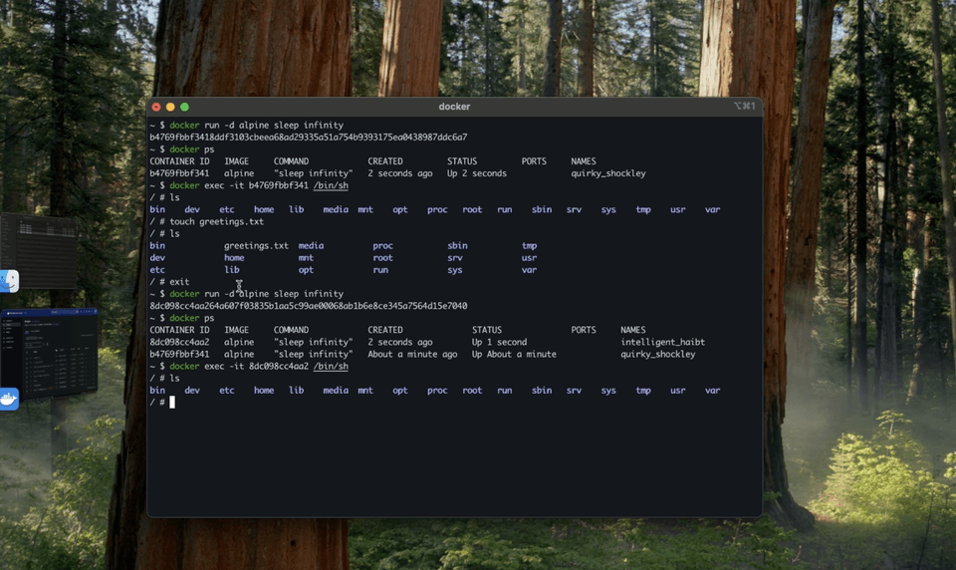The image size is (956, 570).
Task: Click 'quirky_shockley' beside 'Up 2 seconds'
Action: [x=608, y=173]
